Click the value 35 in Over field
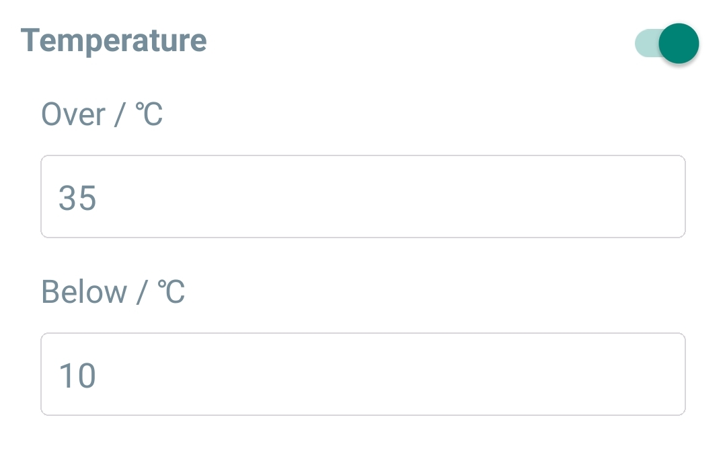The image size is (727, 465). (77, 198)
